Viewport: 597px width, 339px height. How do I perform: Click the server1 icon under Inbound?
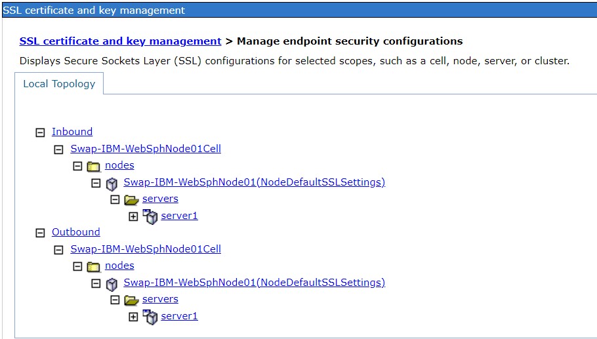click(x=150, y=216)
